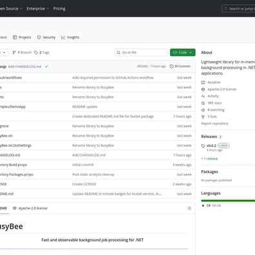The image size is (255, 255).
Task: Click the magnifier icon in Go to file
Action: pos(118,52)
